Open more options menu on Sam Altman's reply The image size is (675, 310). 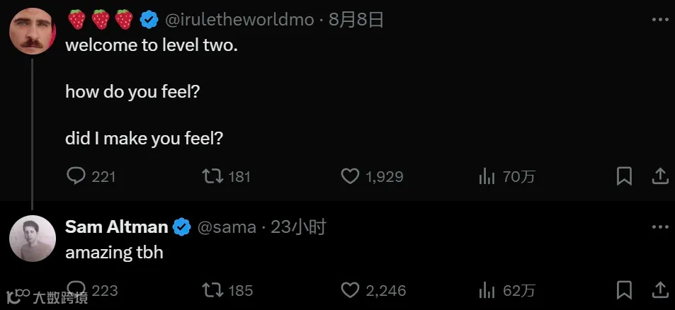659,226
